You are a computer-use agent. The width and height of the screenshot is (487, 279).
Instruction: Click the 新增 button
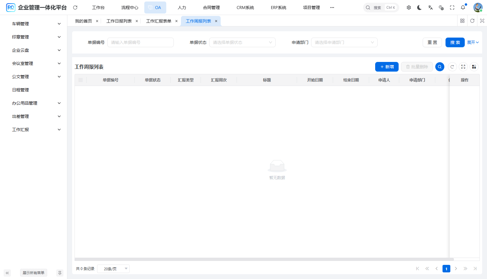click(x=387, y=67)
